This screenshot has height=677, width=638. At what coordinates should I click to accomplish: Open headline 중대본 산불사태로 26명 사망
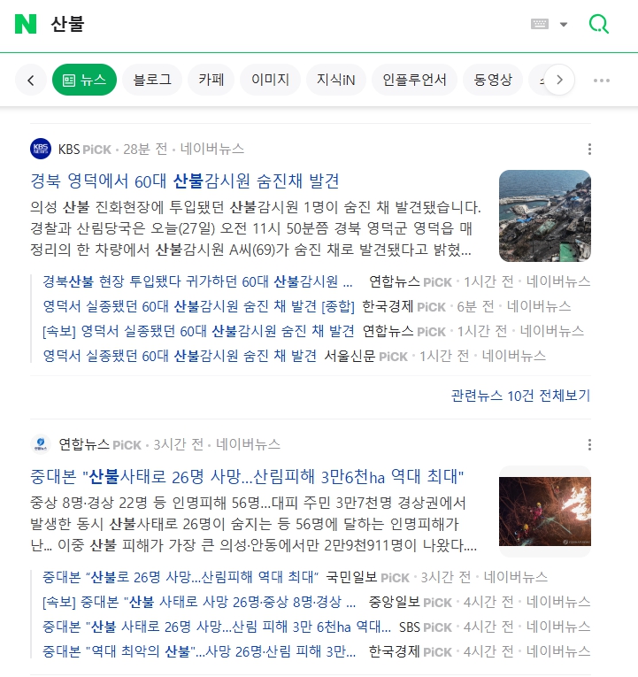pos(247,476)
